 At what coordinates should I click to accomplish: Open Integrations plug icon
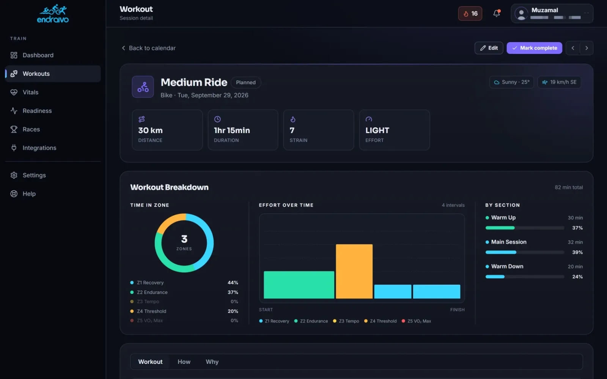(x=14, y=148)
